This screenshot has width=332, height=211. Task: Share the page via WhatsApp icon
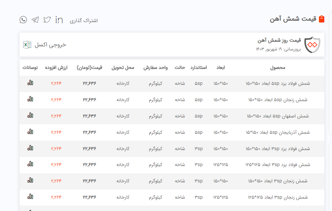[x=23, y=20]
